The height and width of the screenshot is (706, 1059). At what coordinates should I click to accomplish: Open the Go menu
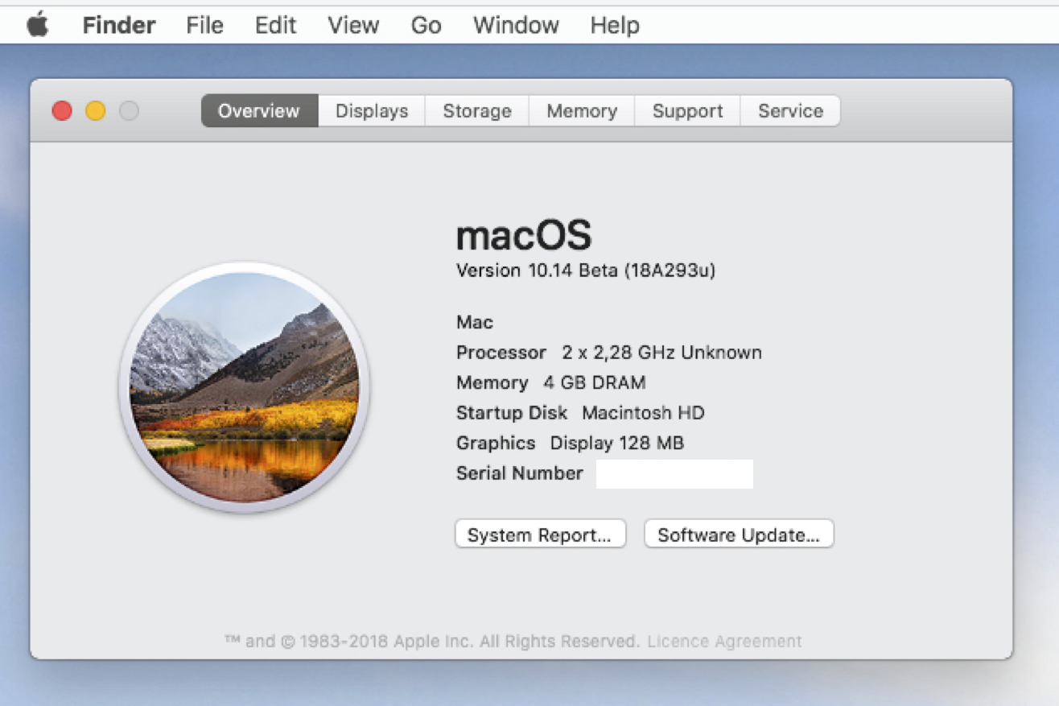pyautogui.click(x=426, y=25)
